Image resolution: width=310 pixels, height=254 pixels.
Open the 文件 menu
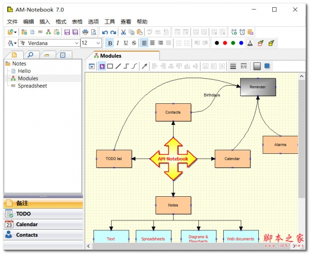pyautogui.click(x=12, y=22)
